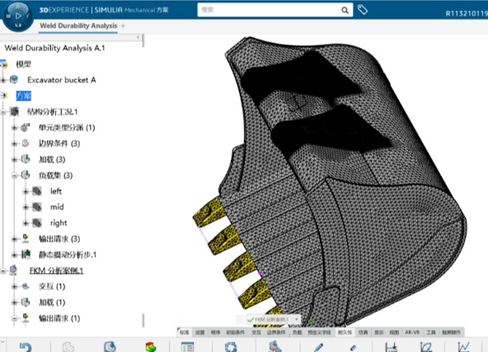This screenshot has height=352, width=488.
Task: Click the 结构分析工况.1 case icon
Action: click(x=14, y=111)
